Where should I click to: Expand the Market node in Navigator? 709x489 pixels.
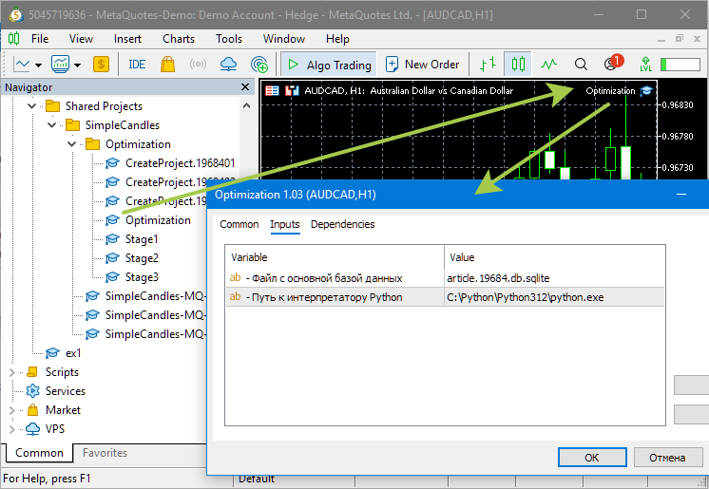pos(12,410)
